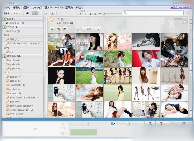194x141 pixels.
Task: Open the 编辑(E) menu
Action: [x=16, y=7]
